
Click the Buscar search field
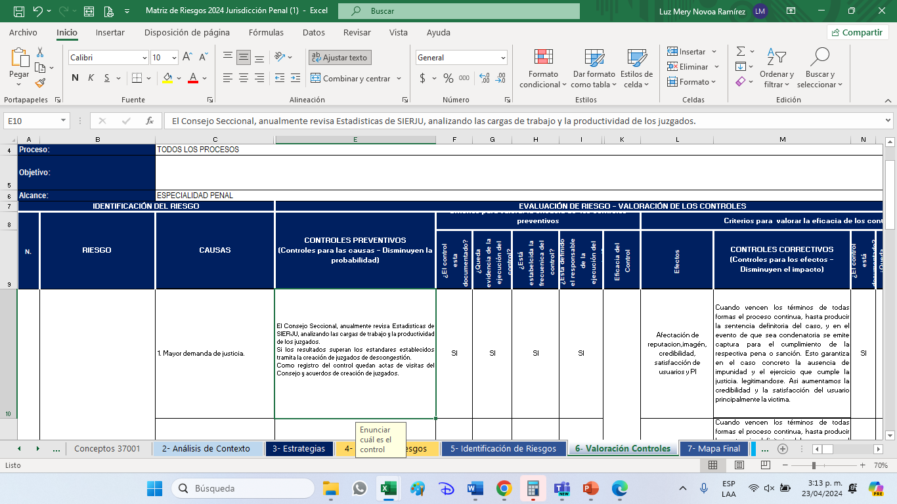[x=459, y=11]
